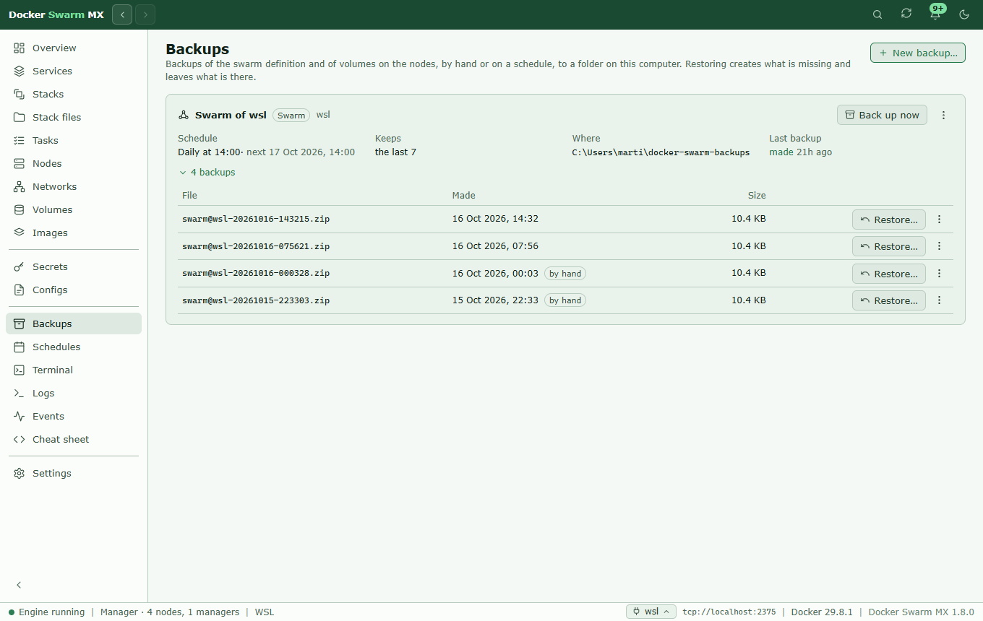Go to Stacks in the sidebar
983x621 pixels.
tap(74, 94)
